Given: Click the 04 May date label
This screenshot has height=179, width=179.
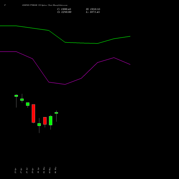Looking at the screenshot, I should (x=44, y=170).
